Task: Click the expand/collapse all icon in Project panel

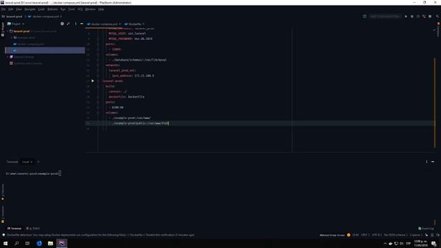Action: (68, 24)
